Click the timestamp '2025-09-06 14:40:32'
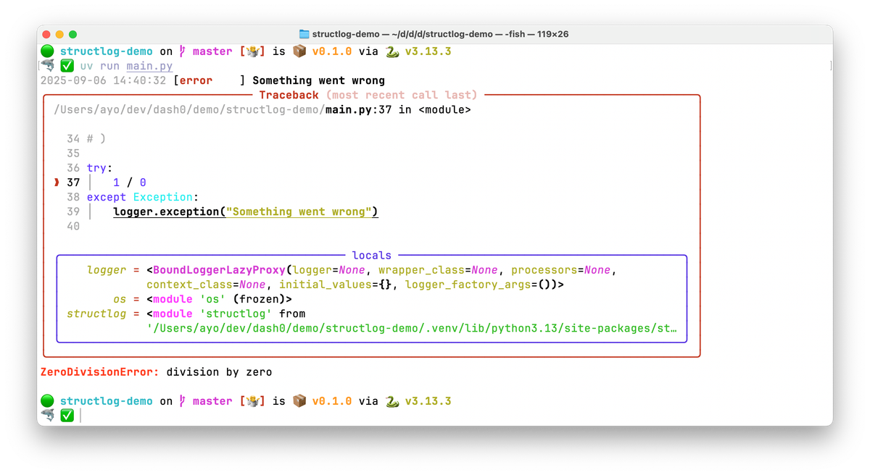The width and height of the screenshot is (870, 475). tap(104, 80)
